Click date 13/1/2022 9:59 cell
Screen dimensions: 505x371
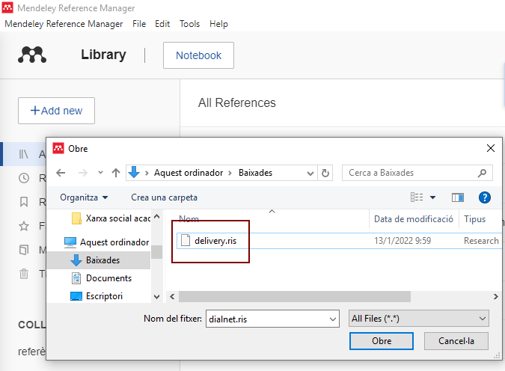coord(403,241)
